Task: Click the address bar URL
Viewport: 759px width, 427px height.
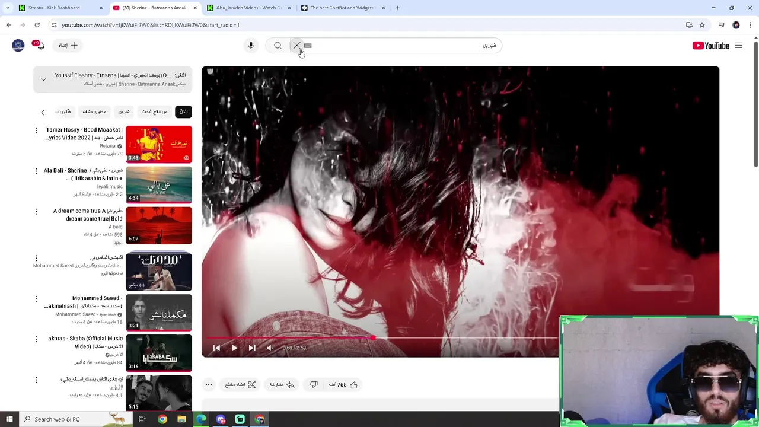Action: tap(151, 25)
